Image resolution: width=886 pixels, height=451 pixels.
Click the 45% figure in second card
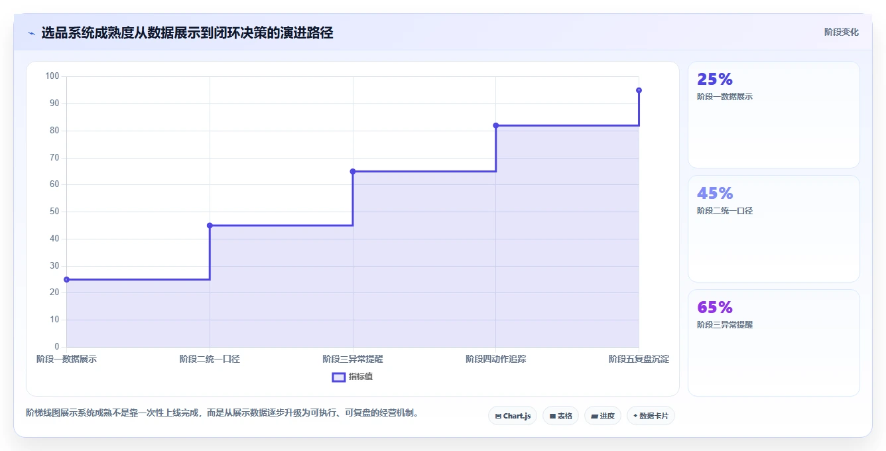click(715, 194)
